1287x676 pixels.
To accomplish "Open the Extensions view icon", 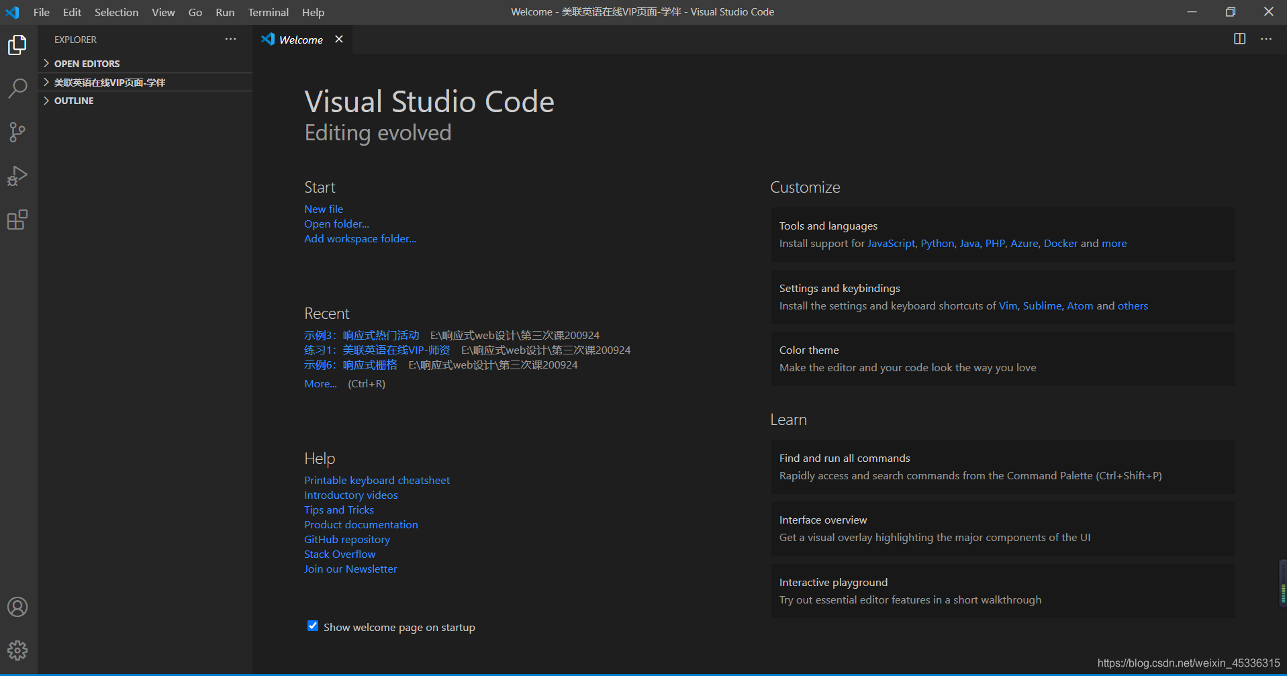I will pyautogui.click(x=17, y=220).
